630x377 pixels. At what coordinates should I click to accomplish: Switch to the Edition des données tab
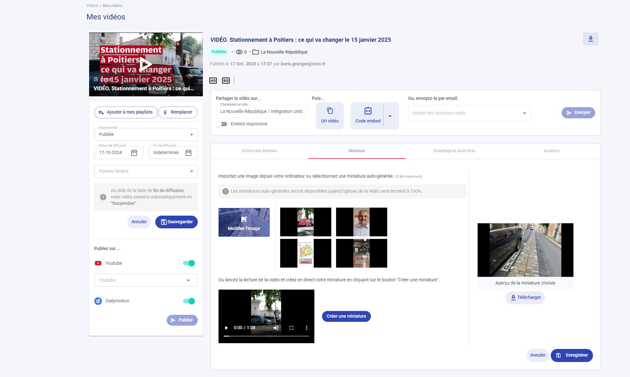(259, 151)
